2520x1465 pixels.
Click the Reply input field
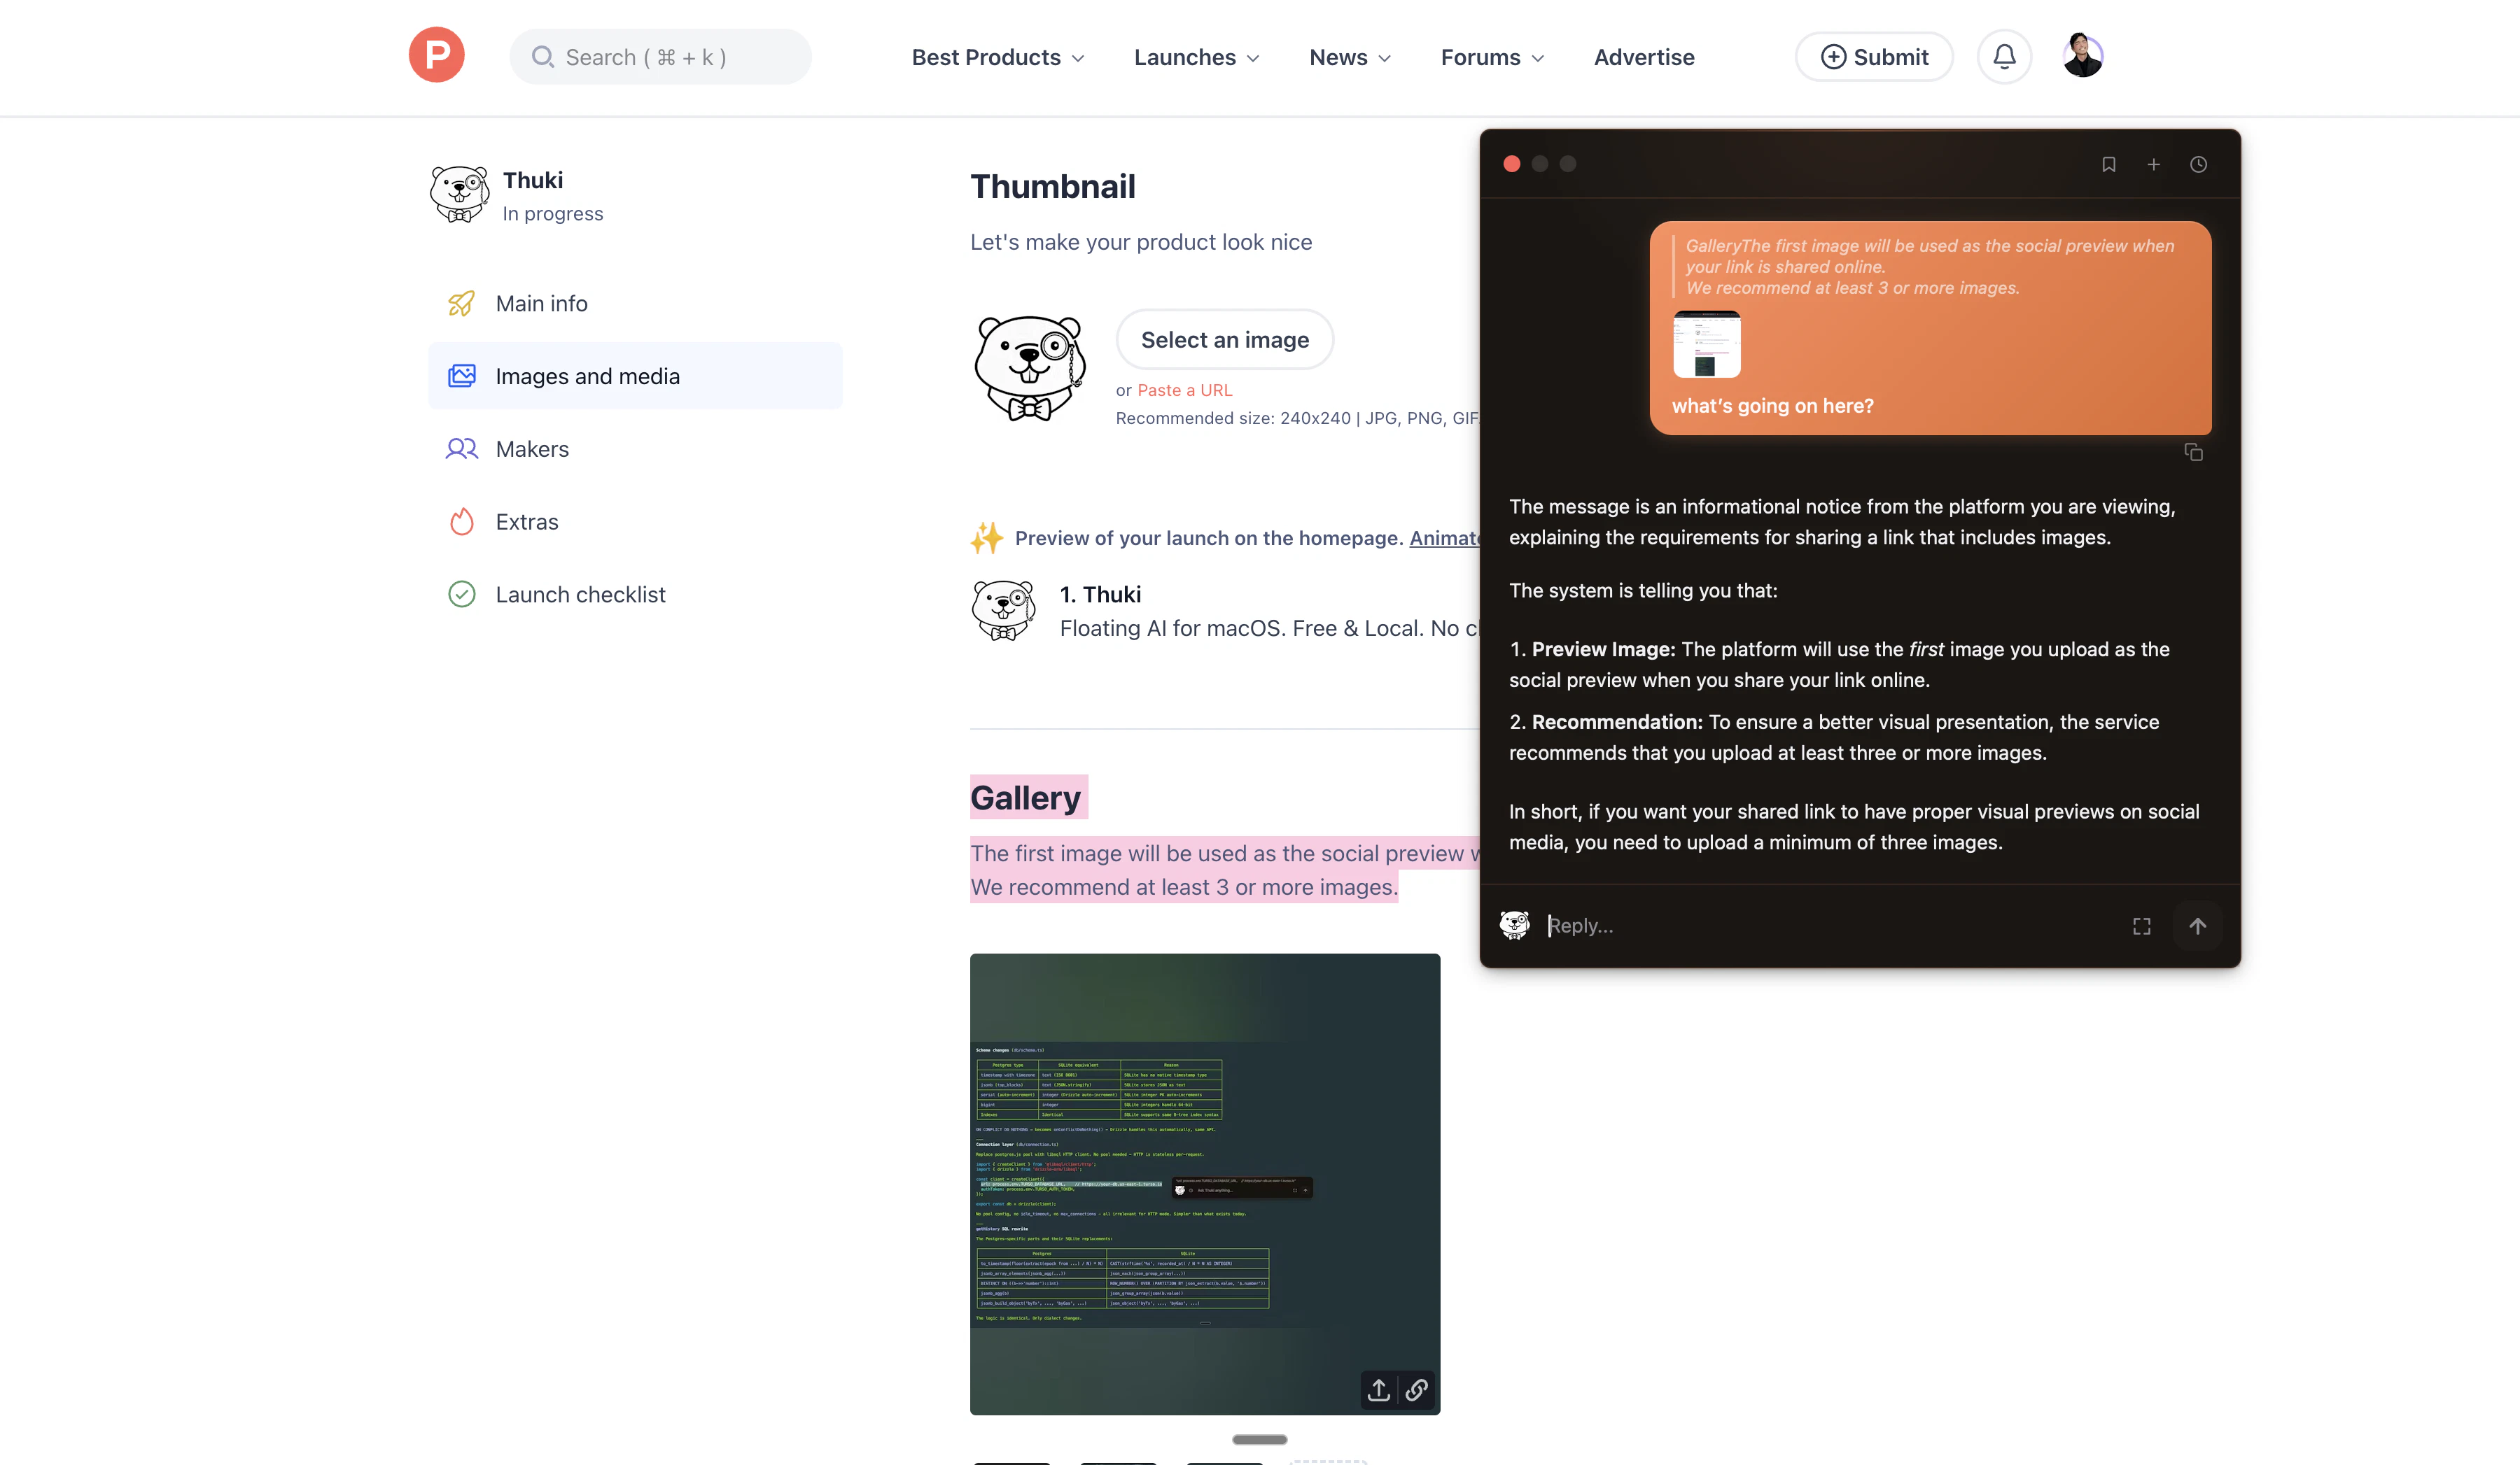pyautogui.click(x=1800, y=926)
